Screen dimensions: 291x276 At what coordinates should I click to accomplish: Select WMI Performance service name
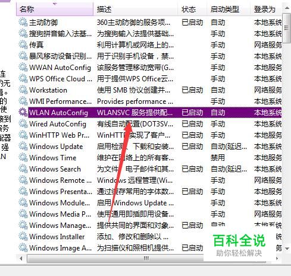[60, 101]
